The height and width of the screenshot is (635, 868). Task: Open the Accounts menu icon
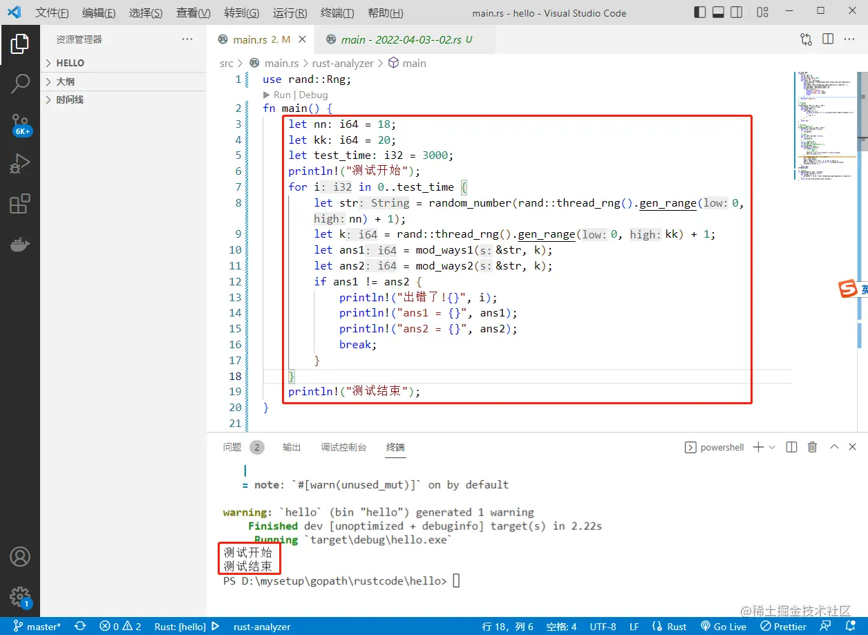[x=20, y=556]
